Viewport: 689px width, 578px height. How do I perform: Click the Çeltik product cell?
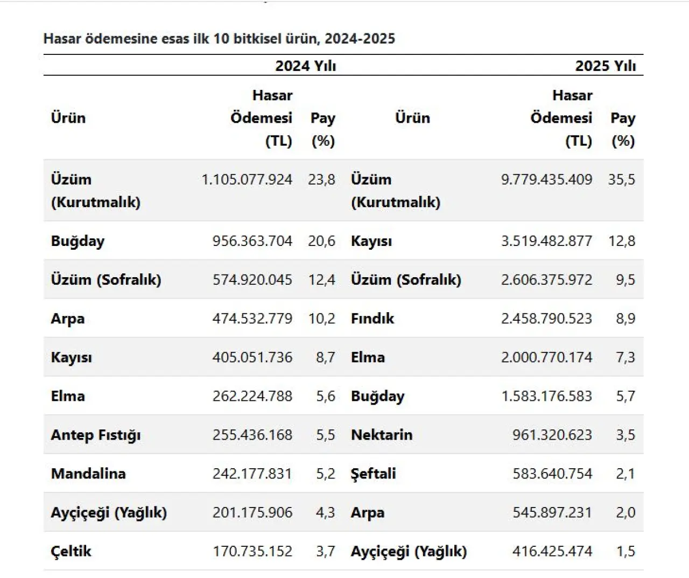(71, 551)
